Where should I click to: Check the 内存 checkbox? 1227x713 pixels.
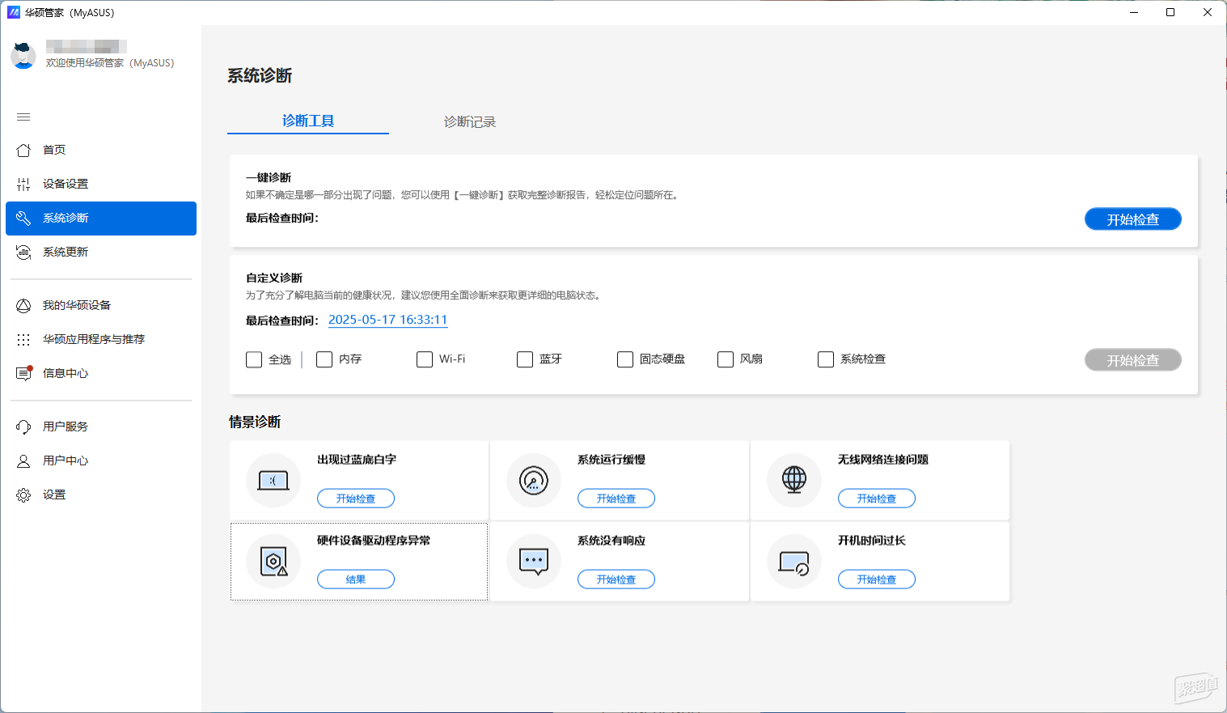[324, 359]
